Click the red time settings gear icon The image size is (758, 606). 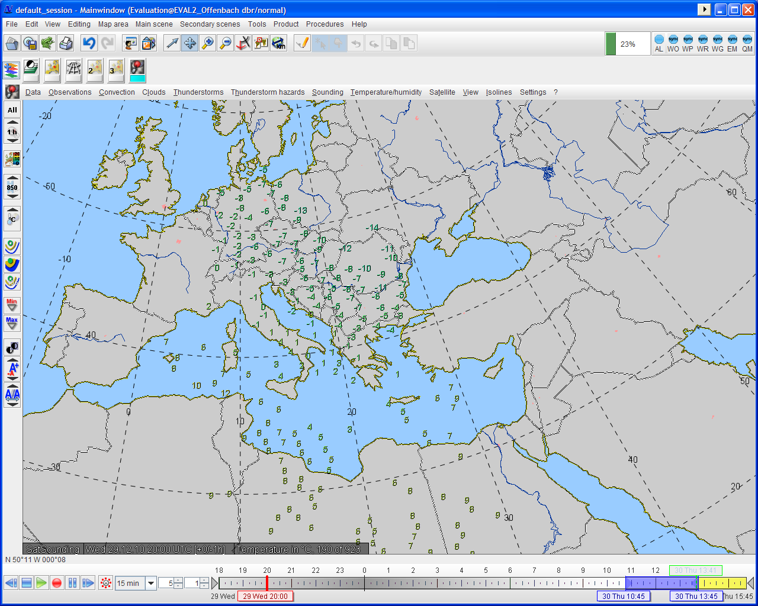[106, 583]
